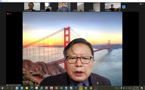Viewport: 145px width, 90px height.
Task: Open Excel from the taskbar
Action: pyautogui.click(x=61, y=88)
